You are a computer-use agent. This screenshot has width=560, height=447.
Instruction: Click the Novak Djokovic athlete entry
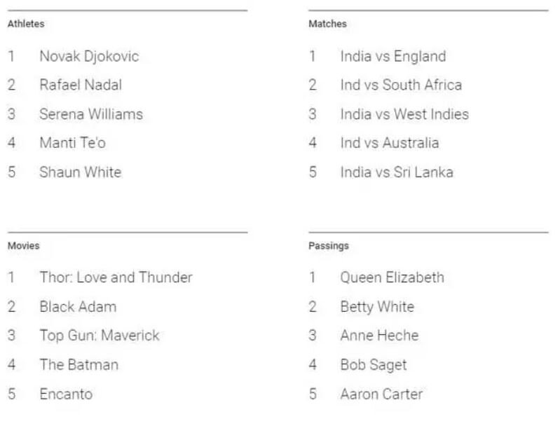coord(89,56)
